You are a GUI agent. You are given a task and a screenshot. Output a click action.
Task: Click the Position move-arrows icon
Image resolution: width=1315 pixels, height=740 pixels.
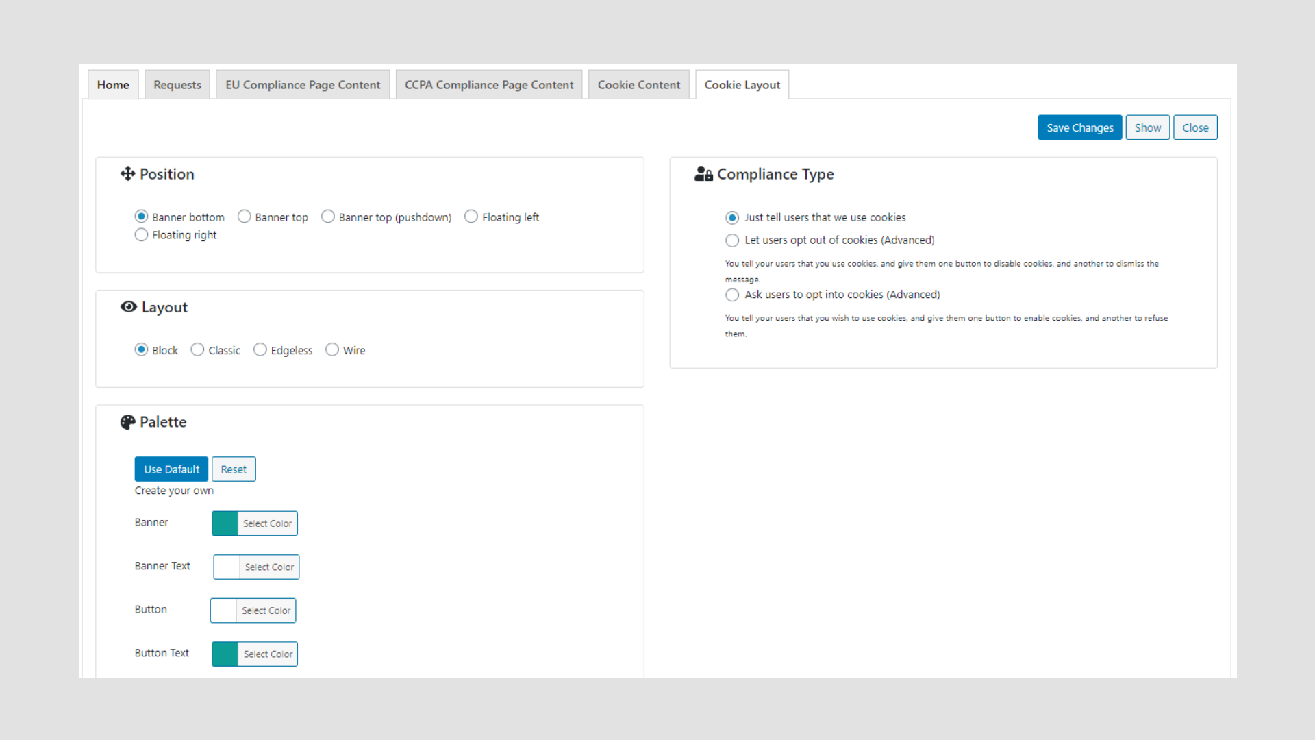[127, 174]
